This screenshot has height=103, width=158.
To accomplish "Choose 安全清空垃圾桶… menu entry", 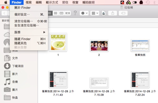I will [29, 25].
